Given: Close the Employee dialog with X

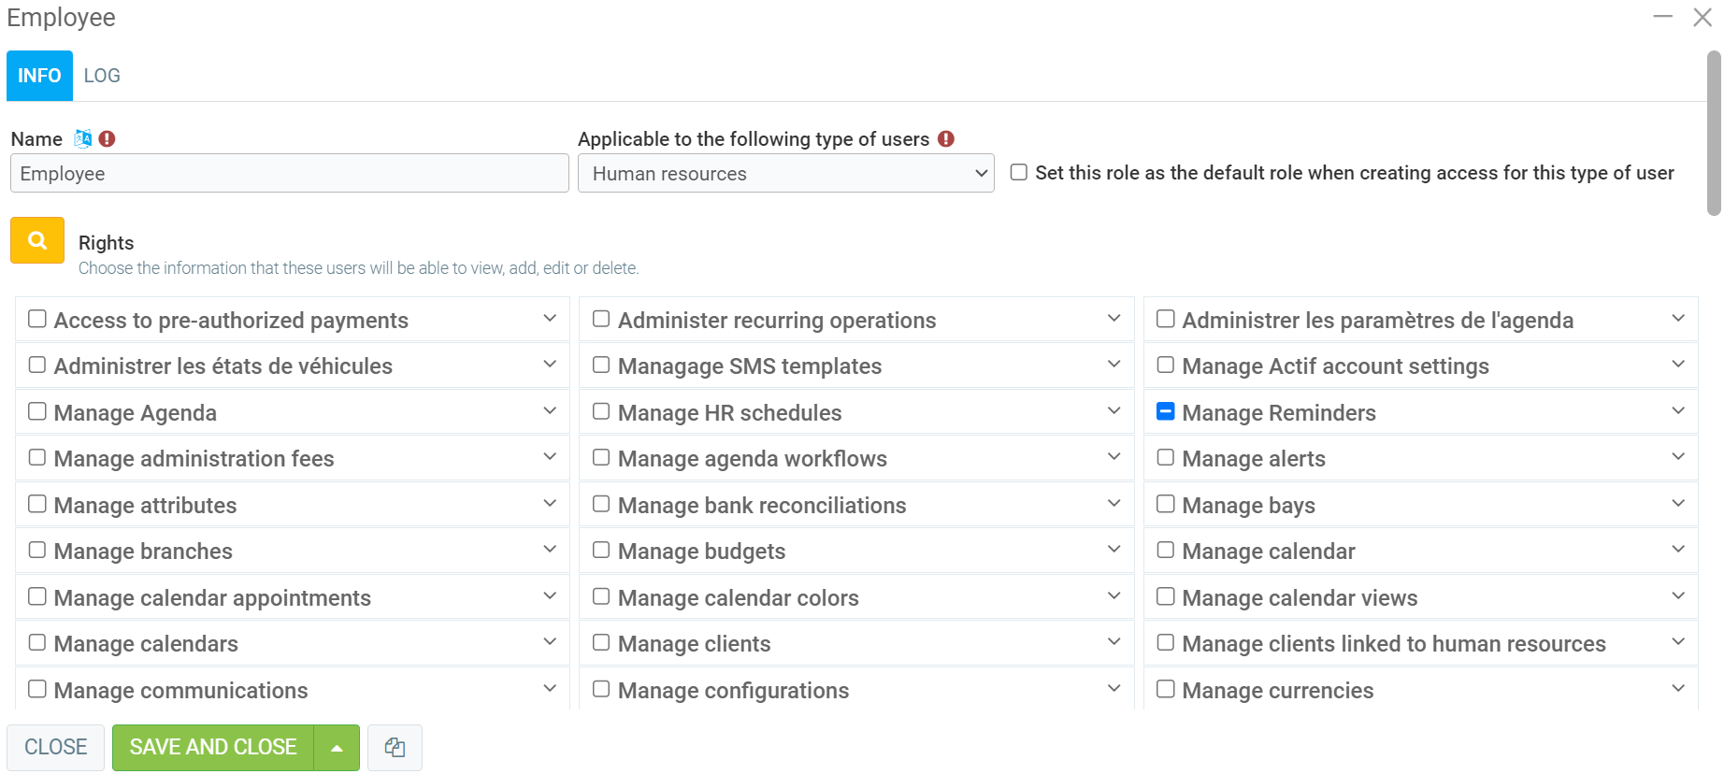Looking at the screenshot, I should [1702, 17].
